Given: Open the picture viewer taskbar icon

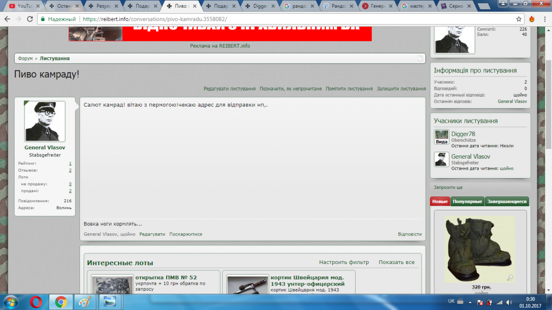Looking at the screenshot, I should tap(109, 302).
